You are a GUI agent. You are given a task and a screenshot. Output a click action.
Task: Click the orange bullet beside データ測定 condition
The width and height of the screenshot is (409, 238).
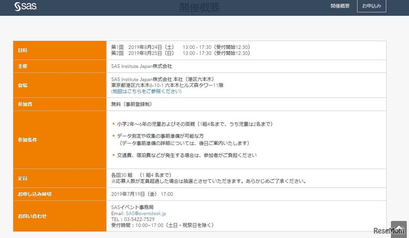click(x=113, y=135)
